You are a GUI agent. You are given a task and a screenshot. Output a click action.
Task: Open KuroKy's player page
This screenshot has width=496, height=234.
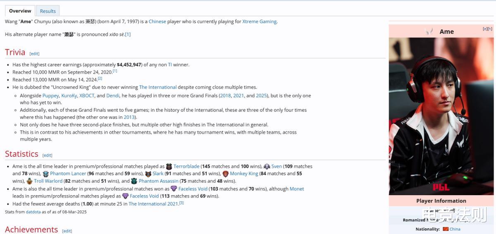[x=69, y=96]
